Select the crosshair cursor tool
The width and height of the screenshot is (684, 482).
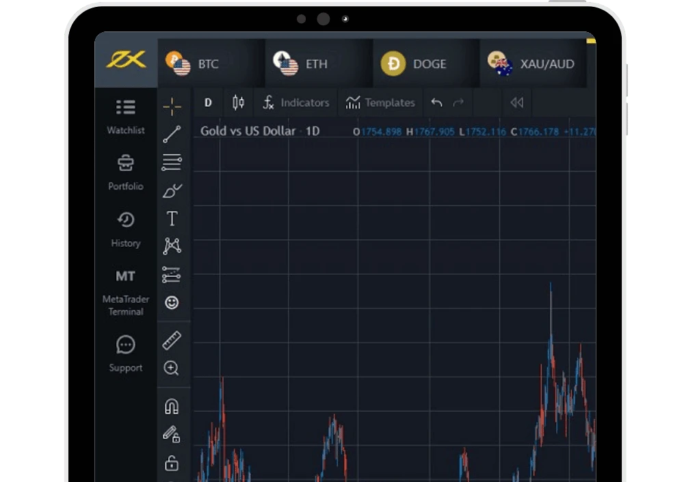tap(172, 107)
